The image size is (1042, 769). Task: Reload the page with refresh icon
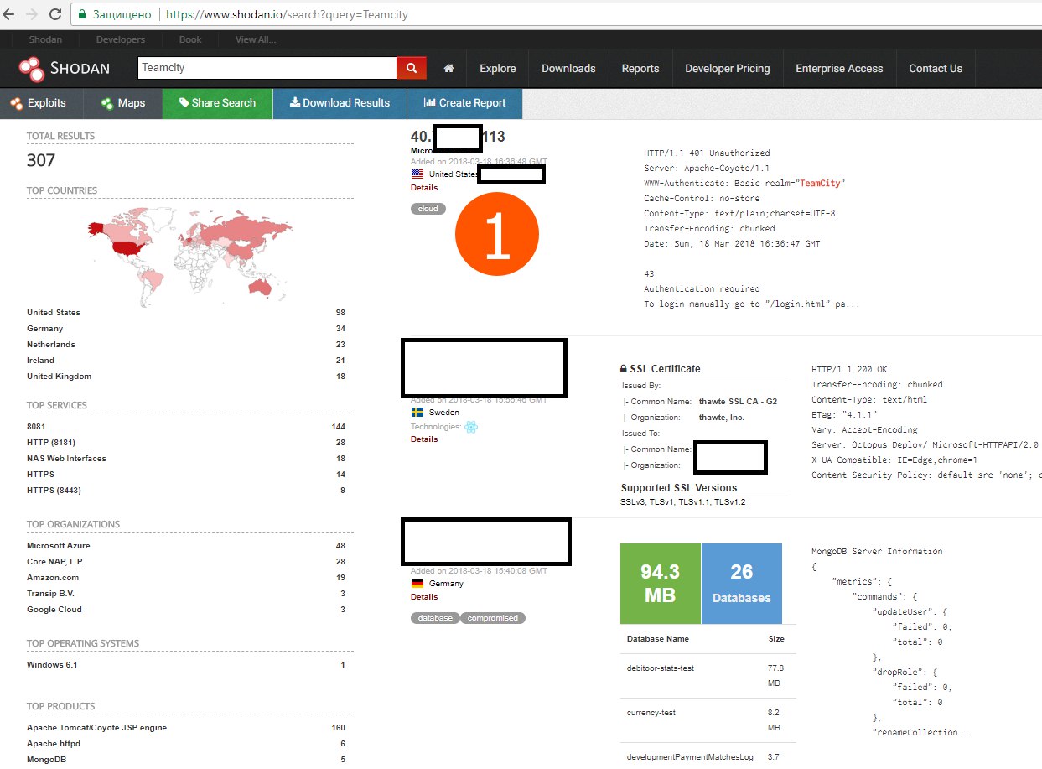[x=55, y=14]
